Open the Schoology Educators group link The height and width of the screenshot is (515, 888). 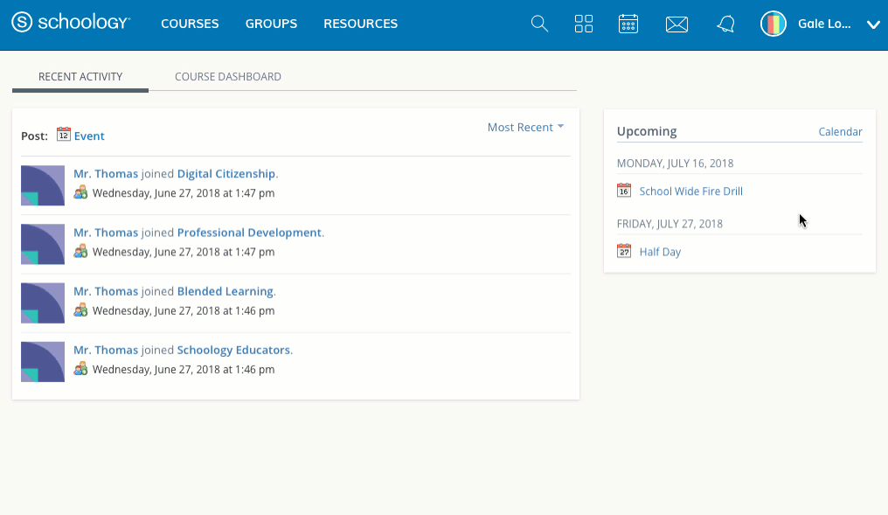pos(233,350)
